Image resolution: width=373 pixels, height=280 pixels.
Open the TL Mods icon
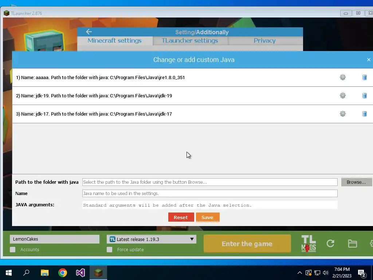309,243
